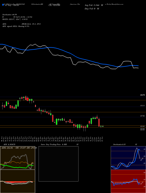Click the ManafaSutra.com source label
146x193 pixels.
coord(117,4)
